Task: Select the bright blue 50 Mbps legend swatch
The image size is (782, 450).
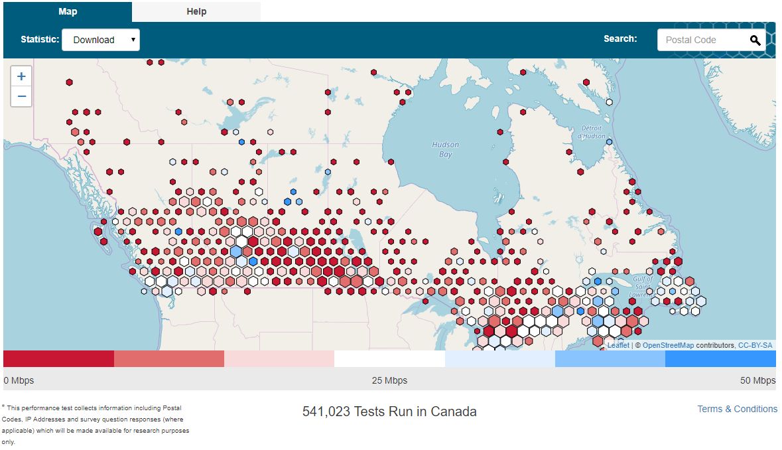Action: click(720, 358)
